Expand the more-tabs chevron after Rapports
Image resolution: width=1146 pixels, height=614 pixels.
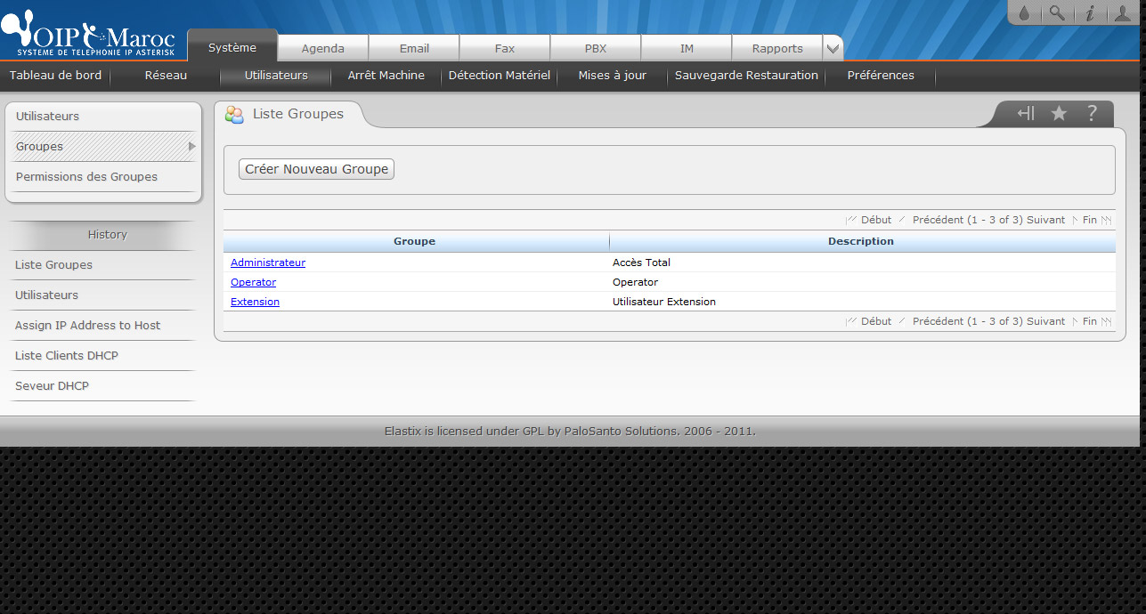tap(832, 48)
